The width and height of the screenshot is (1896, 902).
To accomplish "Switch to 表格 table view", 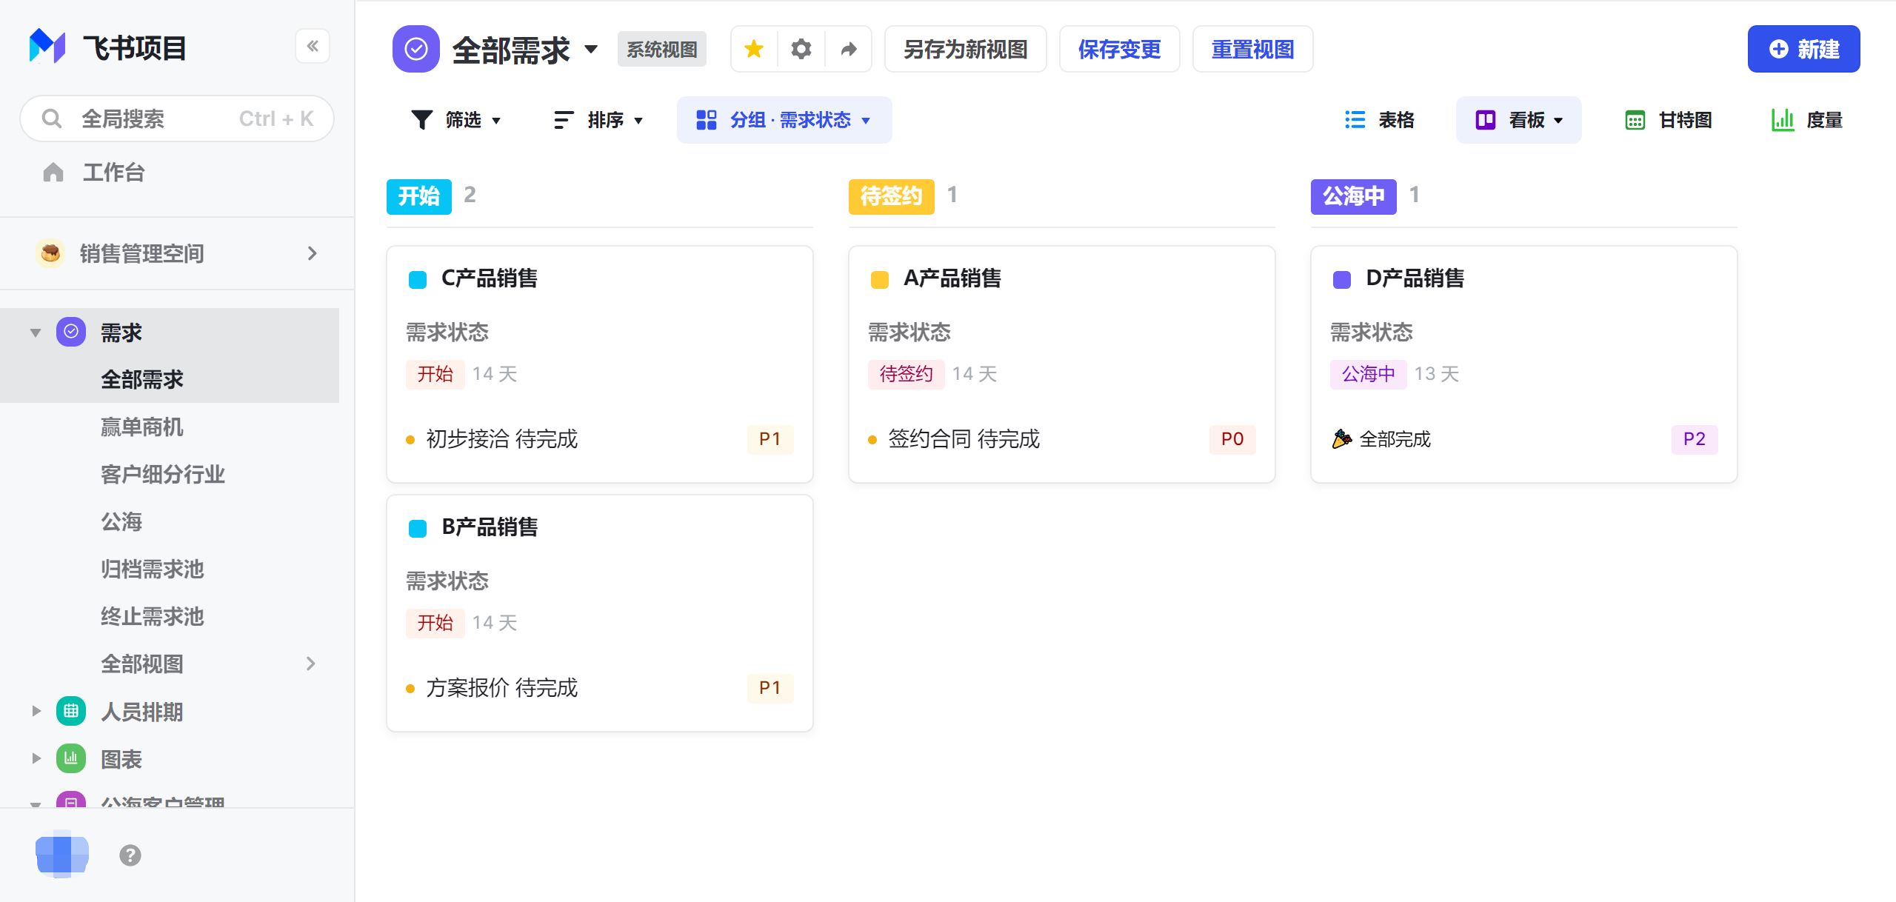I will 1380,120.
